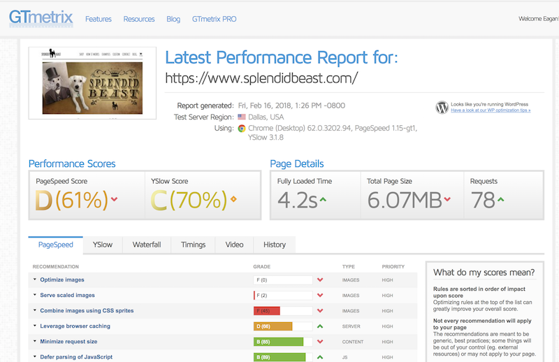Open the Resources menu link

139,20
